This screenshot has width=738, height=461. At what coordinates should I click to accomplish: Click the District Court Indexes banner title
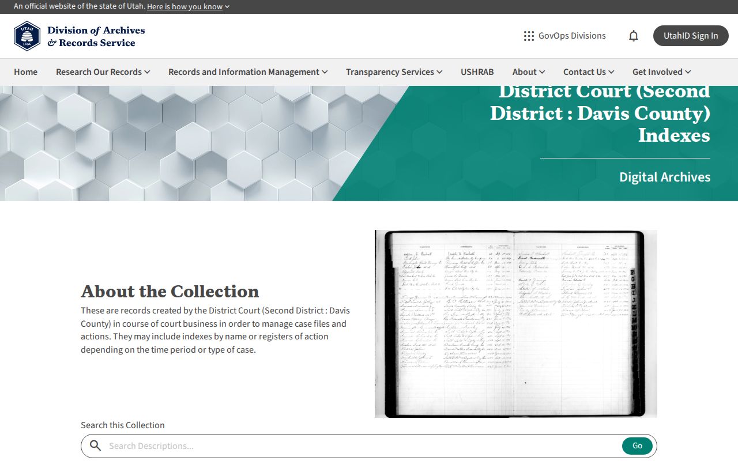coord(600,114)
